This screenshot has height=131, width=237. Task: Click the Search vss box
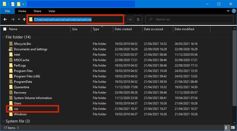click(x=189, y=19)
